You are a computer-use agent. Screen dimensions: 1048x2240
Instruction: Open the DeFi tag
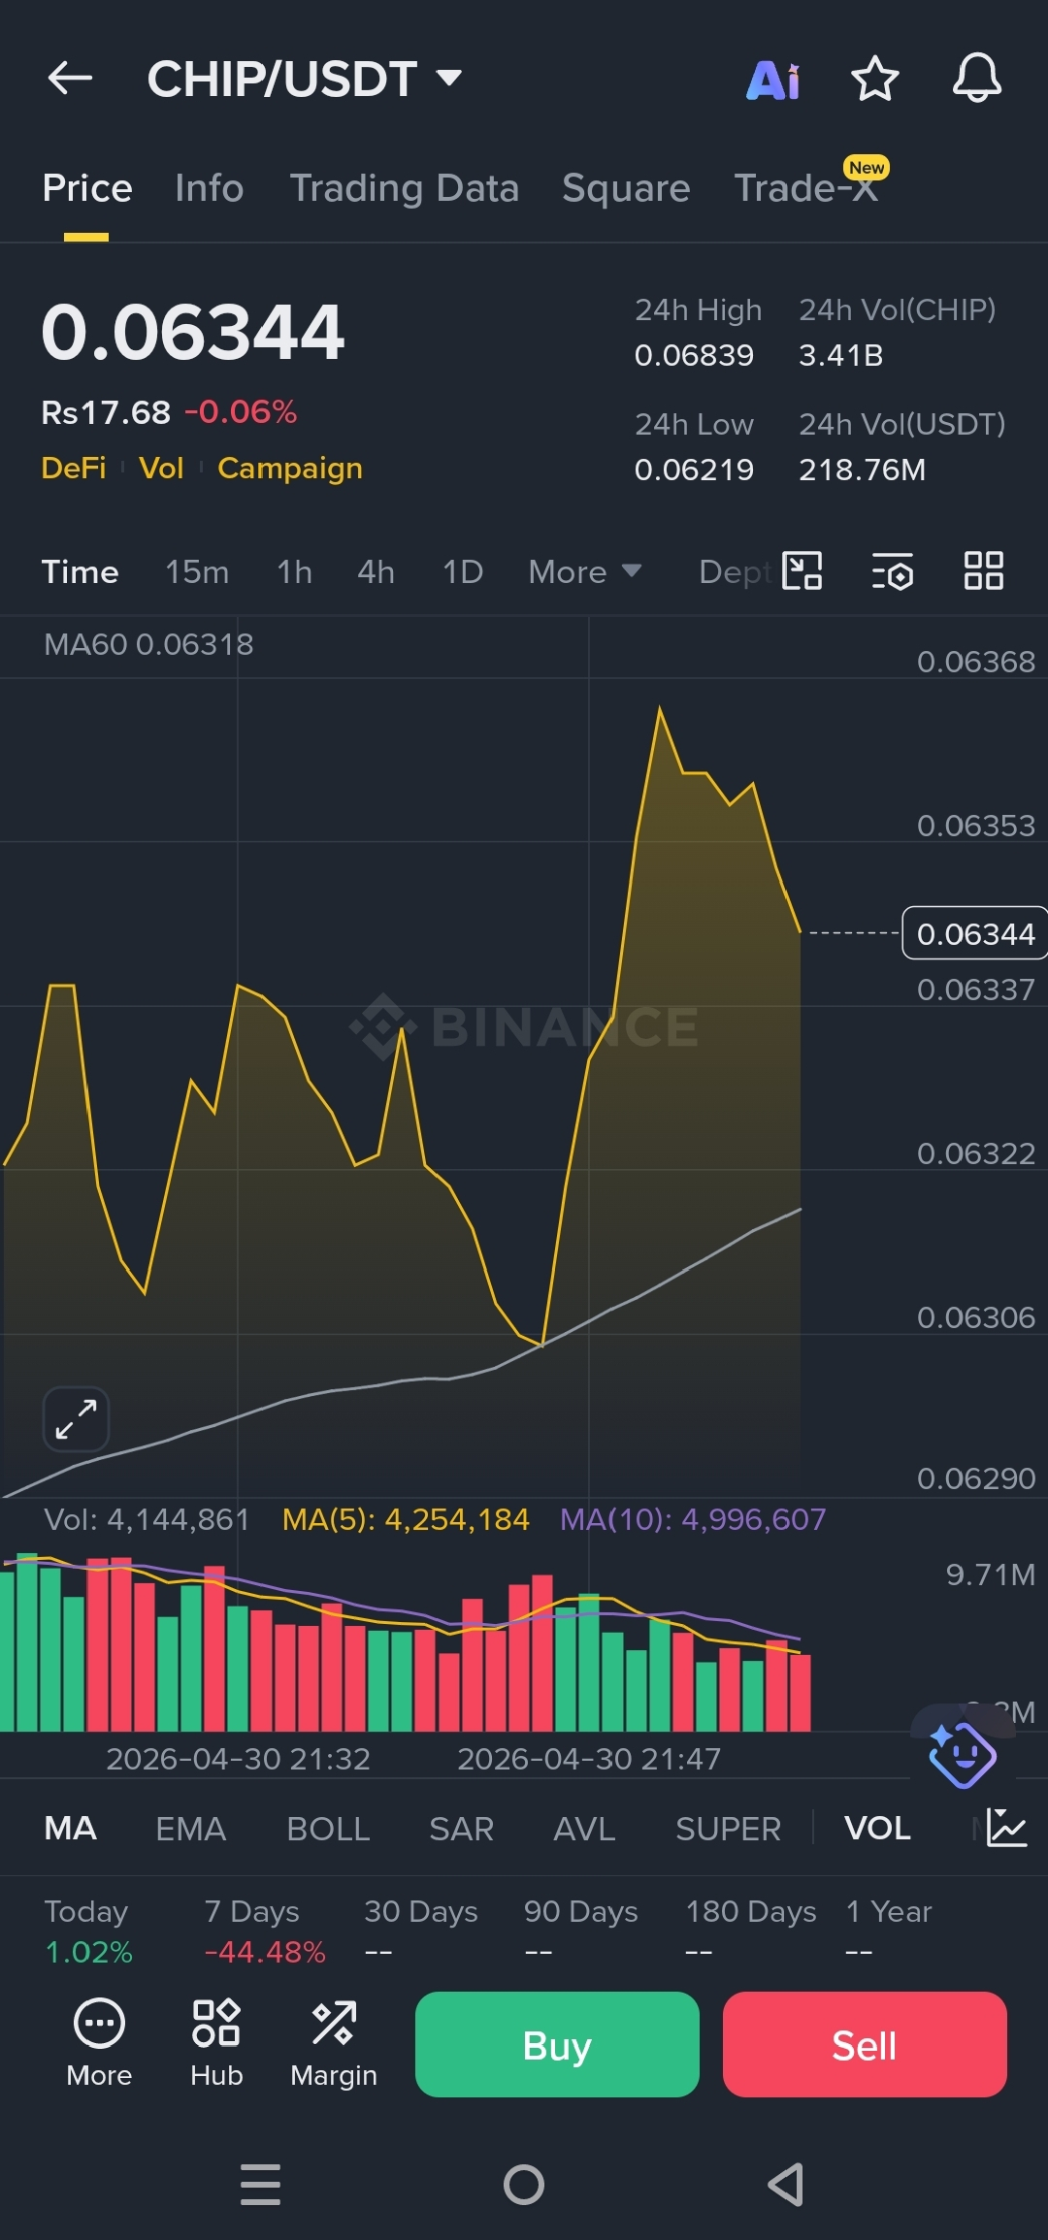coord(74,468)
